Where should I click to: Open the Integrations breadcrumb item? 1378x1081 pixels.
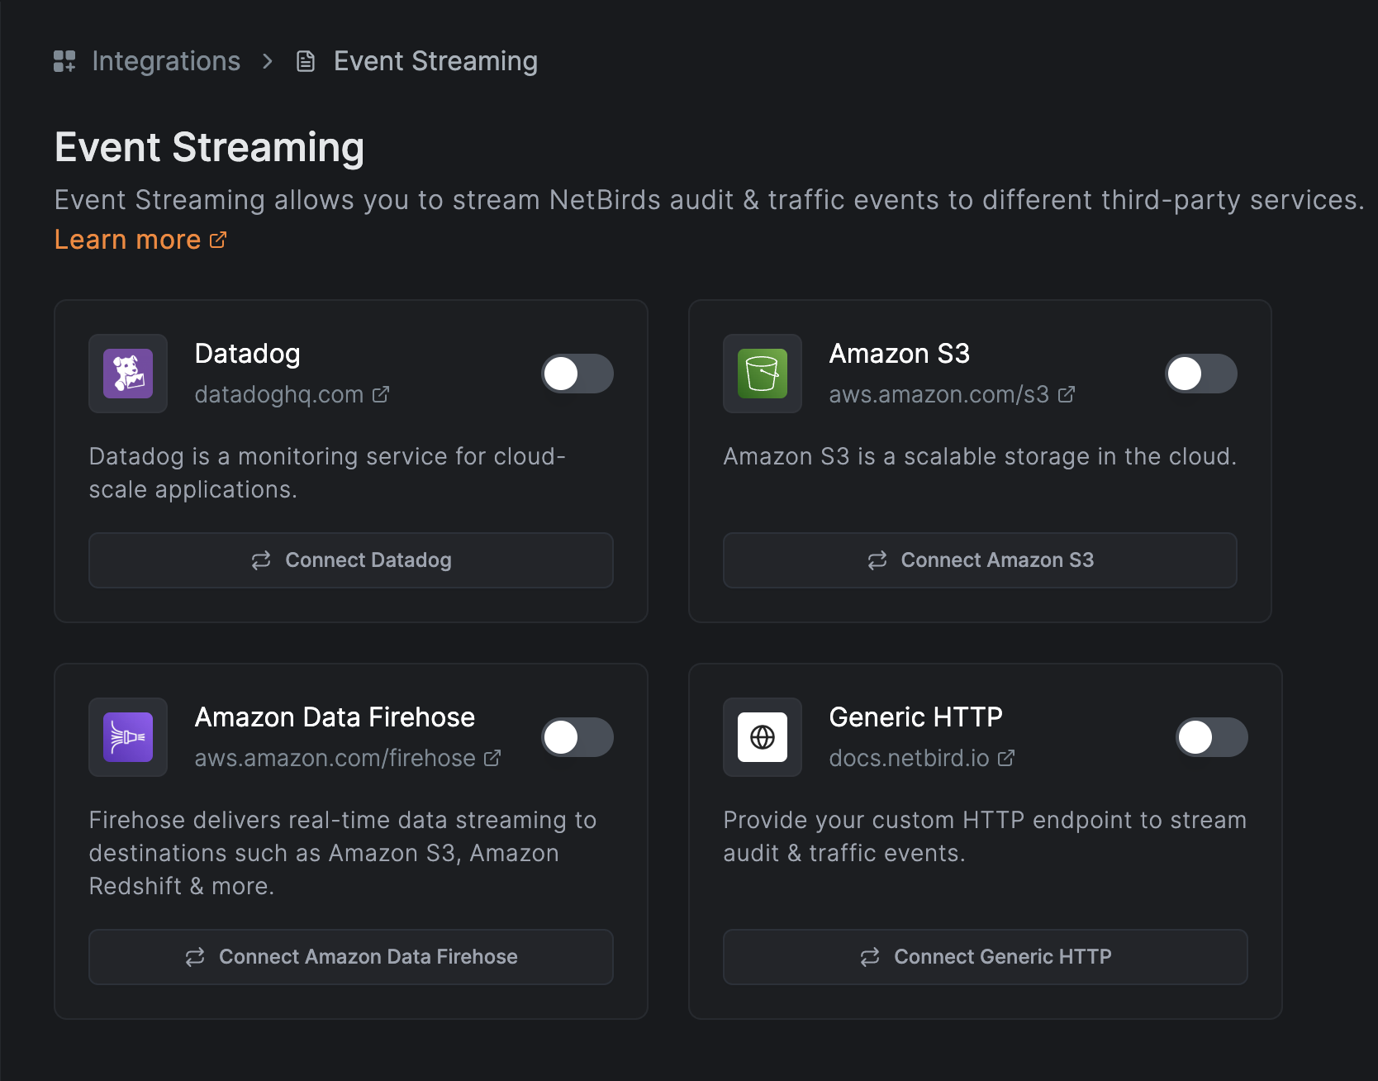click(165, 60)
